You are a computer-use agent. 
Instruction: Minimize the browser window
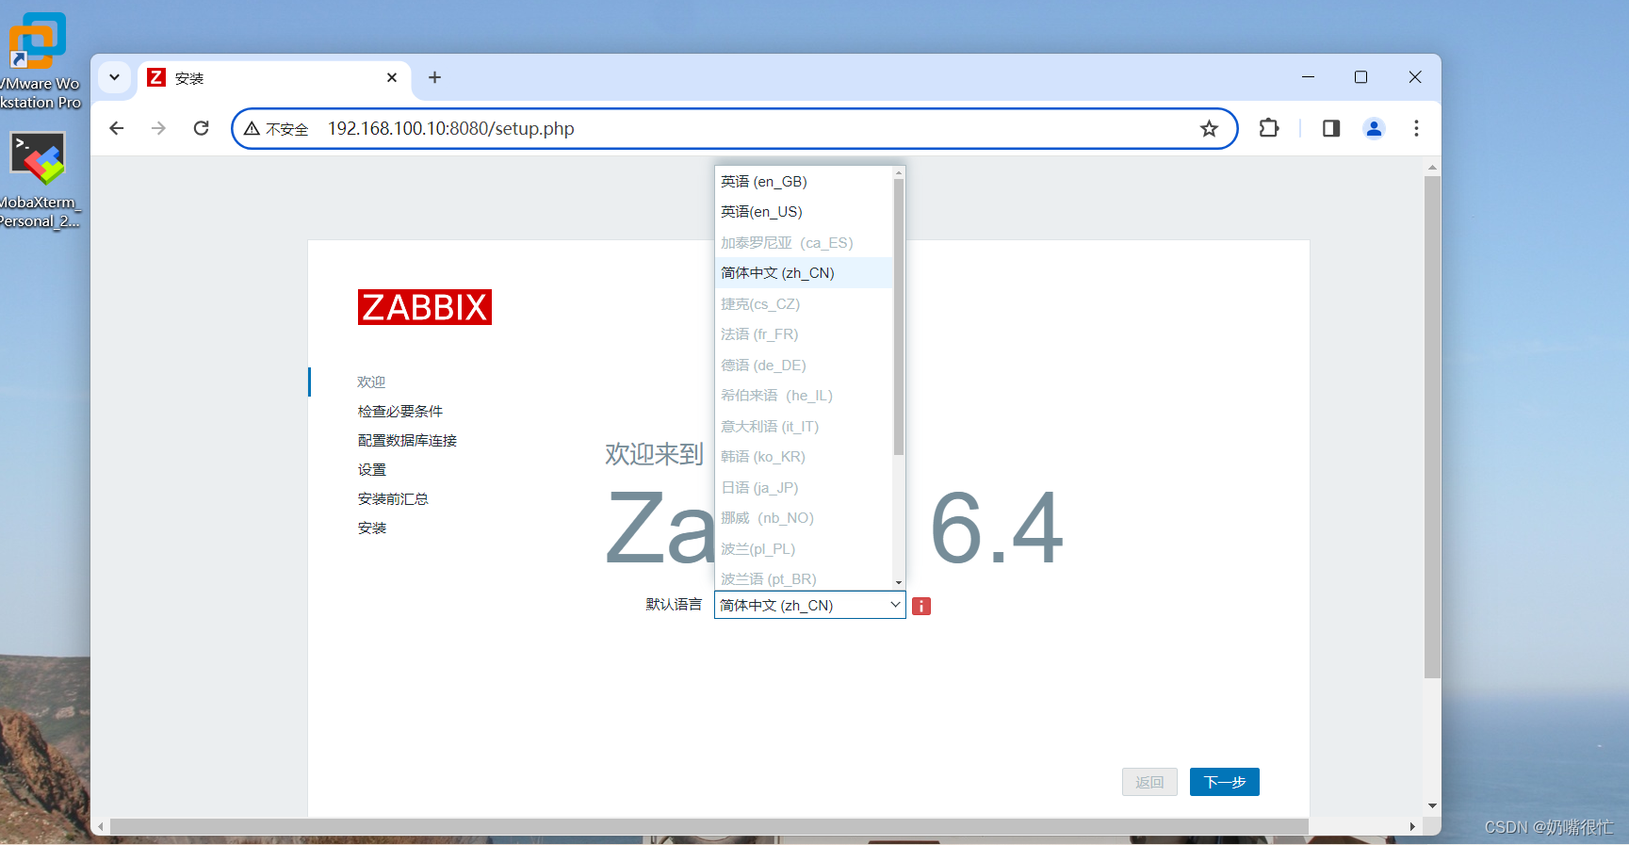(x=1308, y=77)
